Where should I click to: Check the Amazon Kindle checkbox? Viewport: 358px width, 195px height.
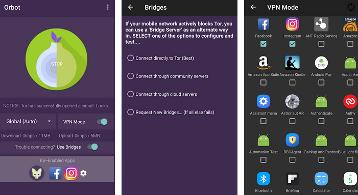292,82
